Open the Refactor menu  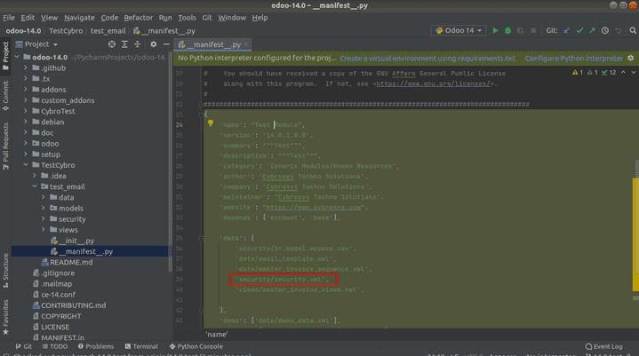(x=138, y=18)
